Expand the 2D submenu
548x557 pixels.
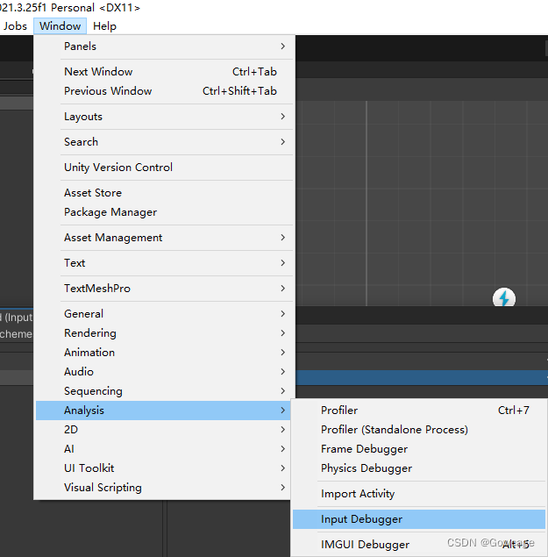coord(163,430)
